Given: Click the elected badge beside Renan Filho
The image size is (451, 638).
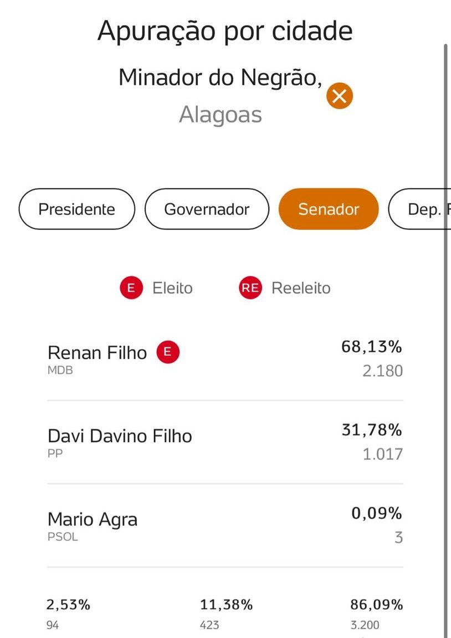Looking at the screenshot, I should (x=168, y=352).
